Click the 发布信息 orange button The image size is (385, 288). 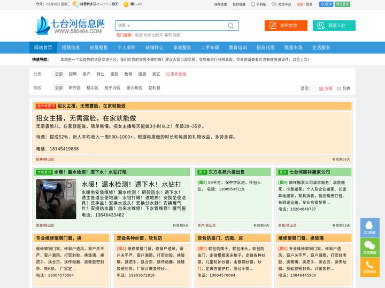[286, 26]
